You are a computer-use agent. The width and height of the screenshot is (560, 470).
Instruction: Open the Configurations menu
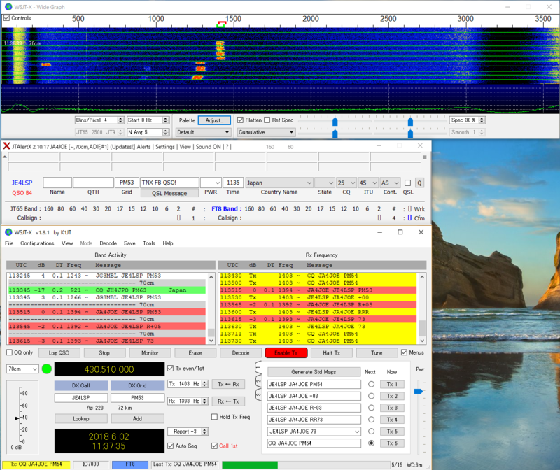point(37,243)
